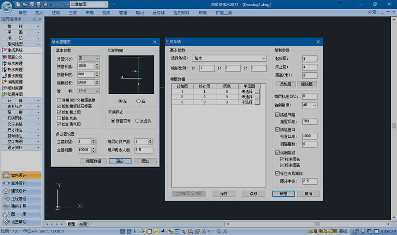Click the 首层标高 input field
The width and height of the screenshot is (397, 235).
click(x=309, y=96)
